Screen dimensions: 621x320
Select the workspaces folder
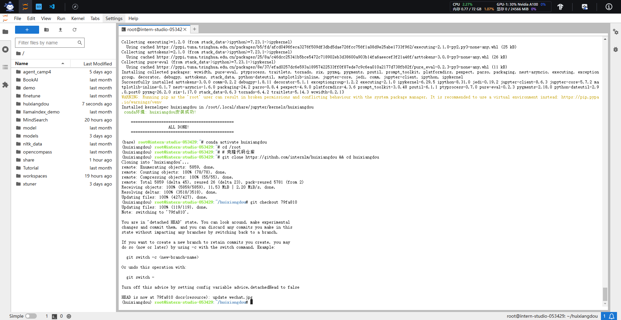click(64, 176)
